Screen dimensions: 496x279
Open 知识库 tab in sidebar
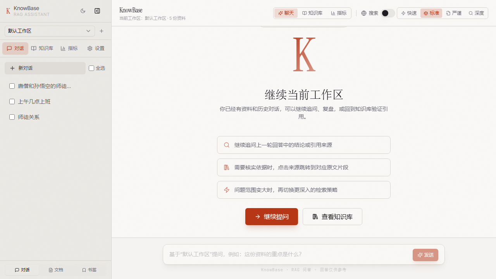[x=42, y=48]
